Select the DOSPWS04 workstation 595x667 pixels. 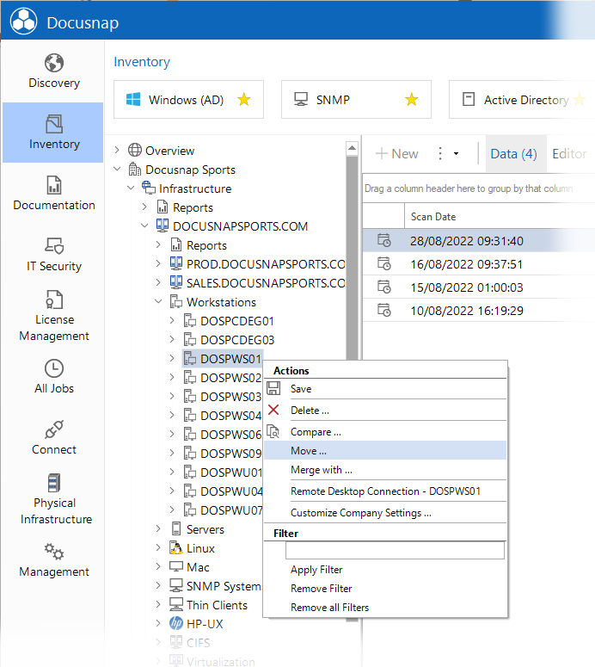pyautogui.click(x=230, y=416)
